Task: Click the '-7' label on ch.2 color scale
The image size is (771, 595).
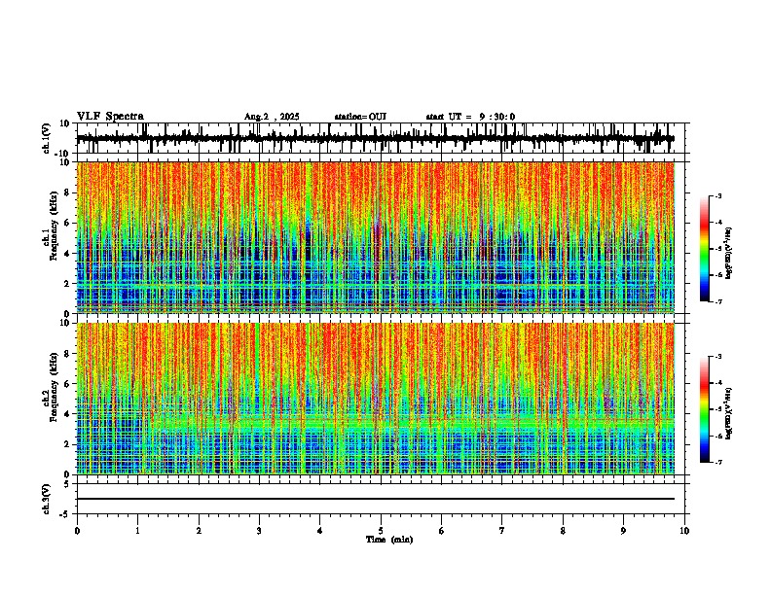Action: pyautogui.click(x=718, y=462)
